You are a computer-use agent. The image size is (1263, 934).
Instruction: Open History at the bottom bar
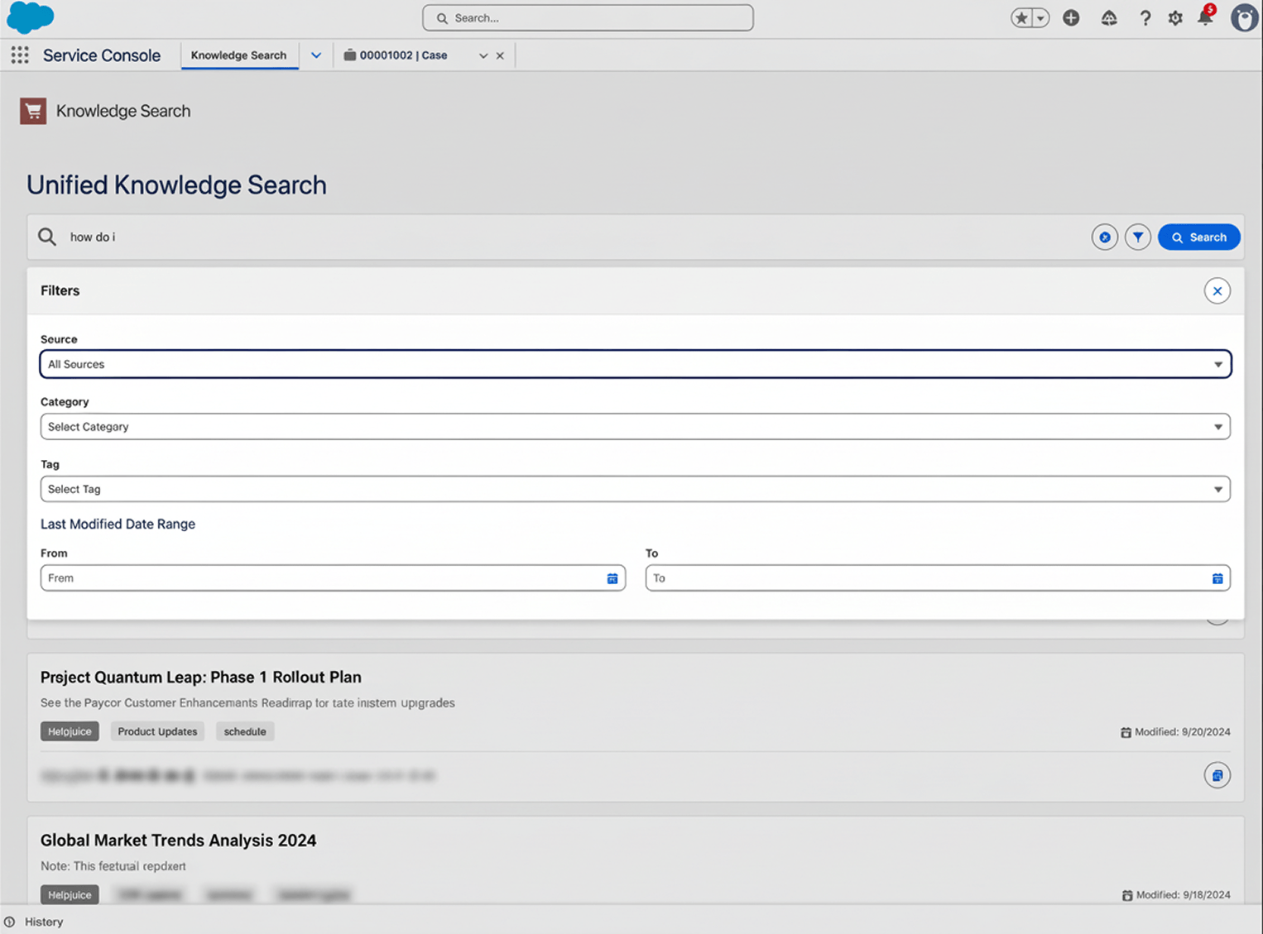tap(34, 922)
